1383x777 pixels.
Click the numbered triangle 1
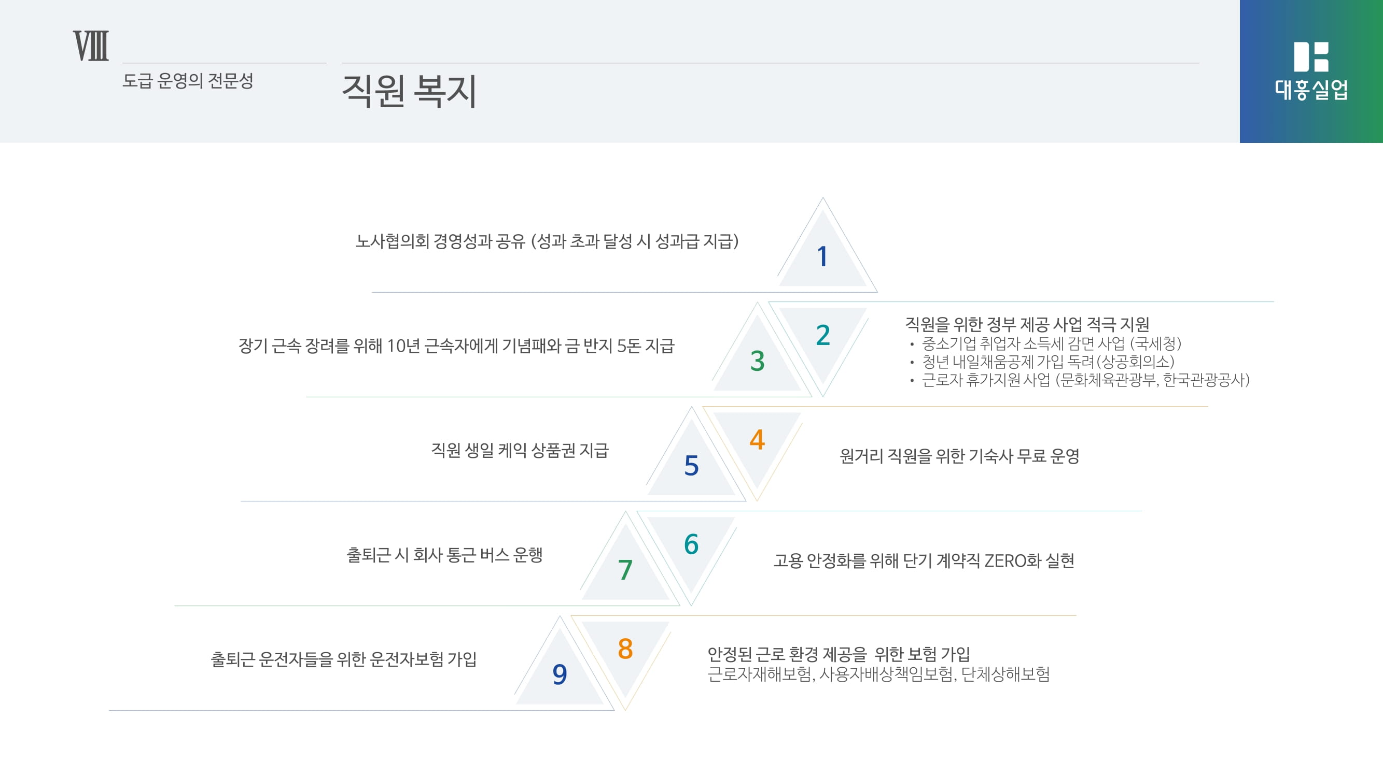tap(822, 256)
